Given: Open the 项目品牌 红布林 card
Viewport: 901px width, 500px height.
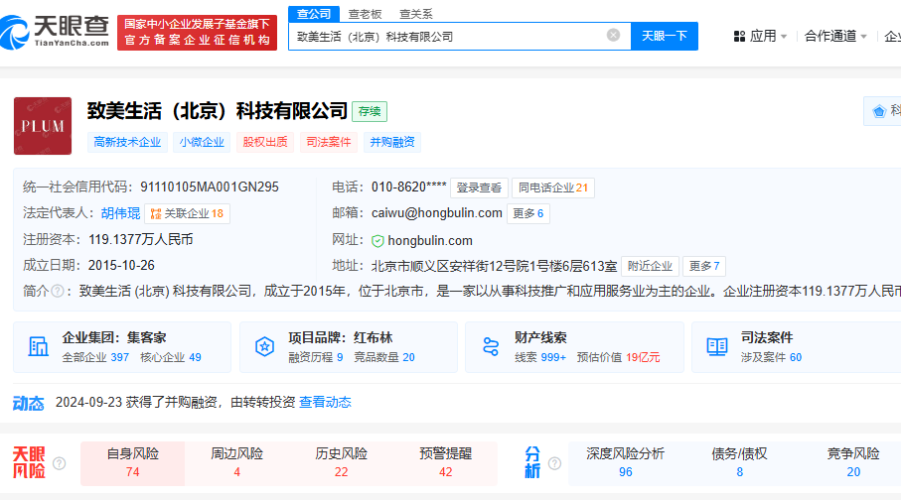Looking at the screenshot, I should click(349, 347).
